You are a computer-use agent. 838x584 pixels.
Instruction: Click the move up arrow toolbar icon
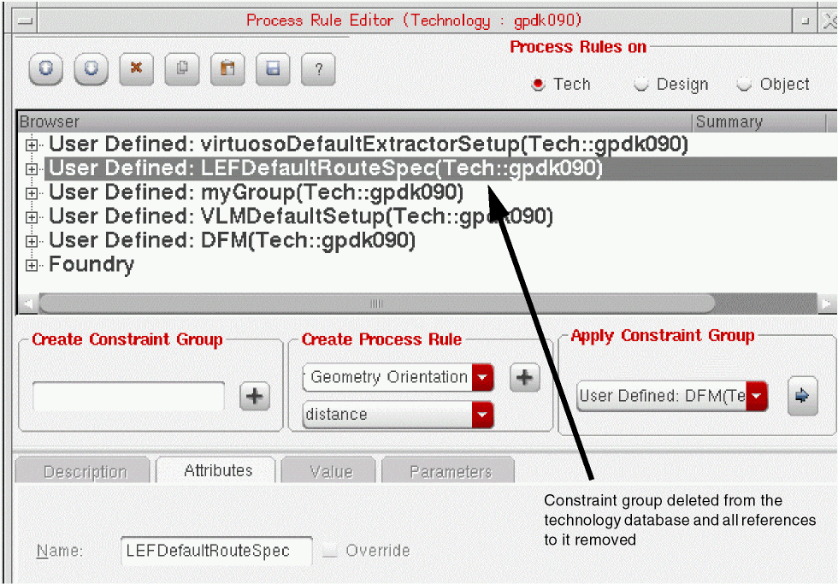pos(46,69)
